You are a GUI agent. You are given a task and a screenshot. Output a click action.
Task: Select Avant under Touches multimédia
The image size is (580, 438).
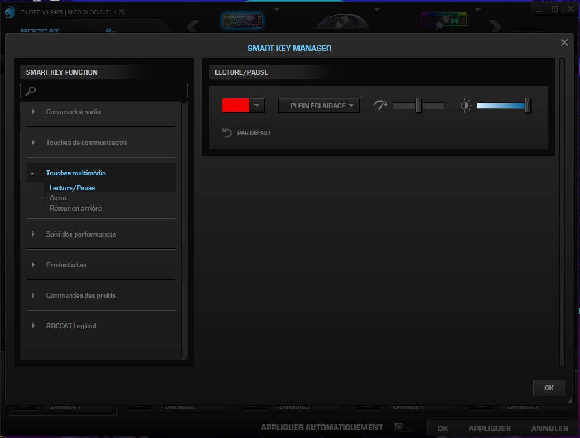59,197
